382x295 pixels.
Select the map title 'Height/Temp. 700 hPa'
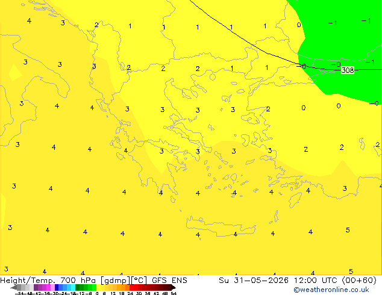48,281
